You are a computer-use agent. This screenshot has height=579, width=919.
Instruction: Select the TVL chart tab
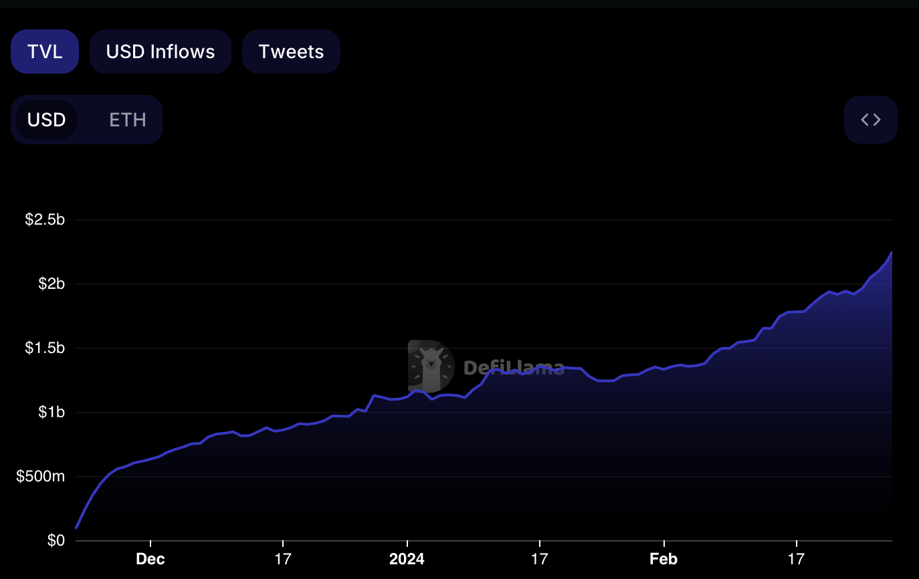point(45,51)
